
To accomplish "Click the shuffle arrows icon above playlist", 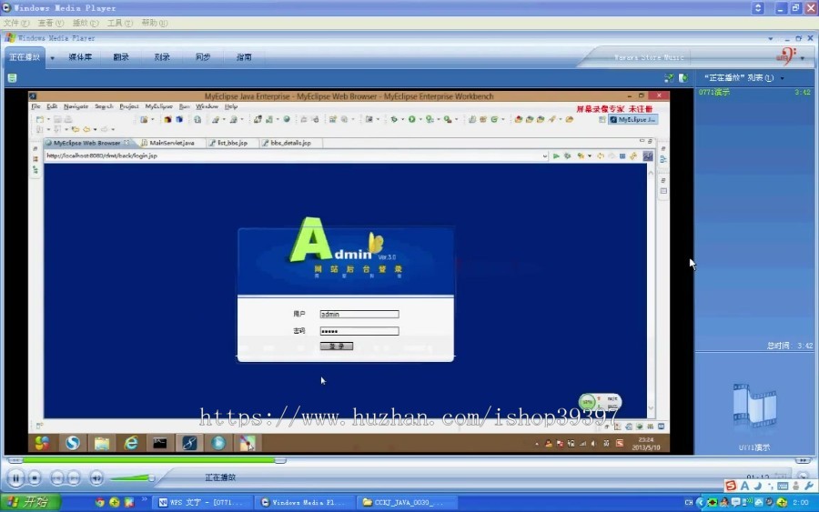I will (669, 78).
